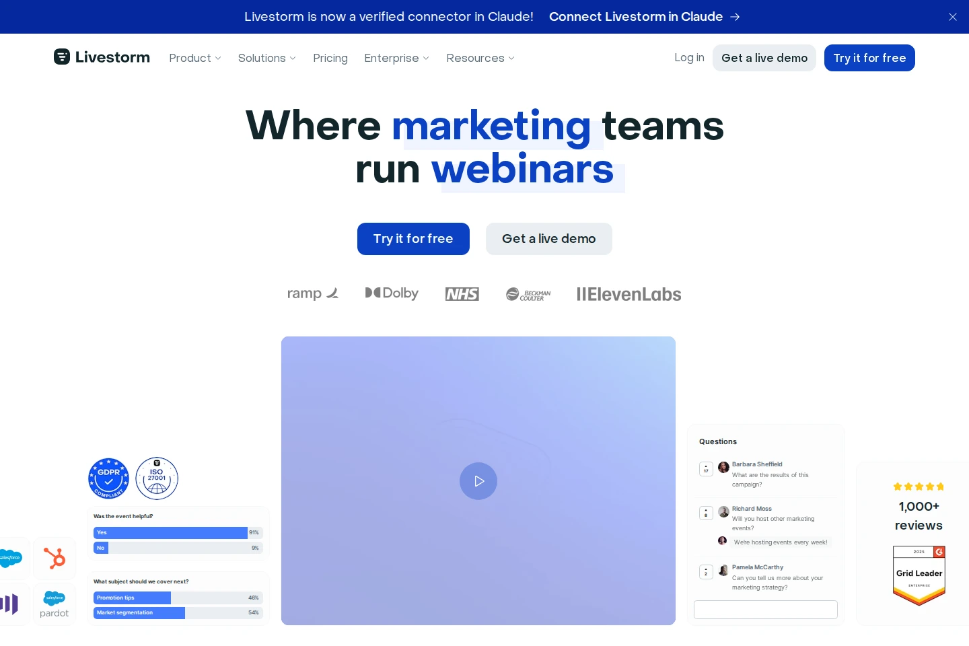Expand the Solutions menu
Image resolution: width=969 pixels, height=646 pixels.
pyautogui.click(x=267, y=58)
